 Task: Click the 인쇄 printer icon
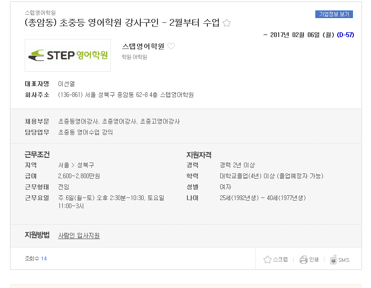point(303,259)
